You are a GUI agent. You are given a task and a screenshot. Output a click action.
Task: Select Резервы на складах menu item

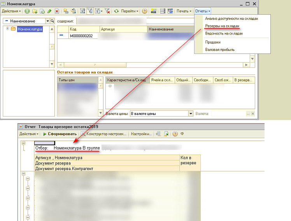(x=222, y=26)
